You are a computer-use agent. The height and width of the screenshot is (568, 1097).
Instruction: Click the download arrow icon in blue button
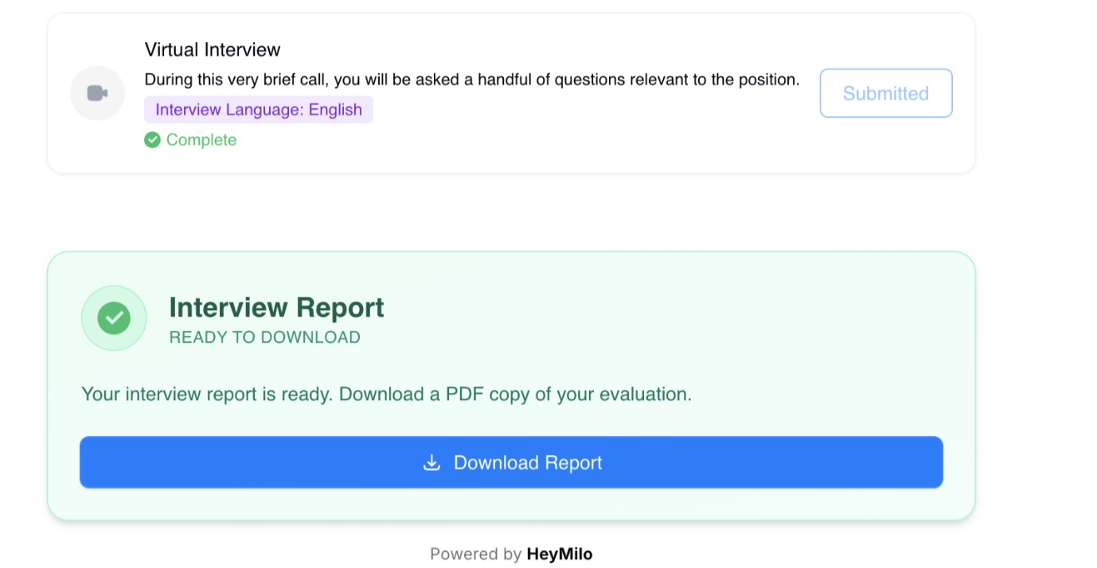click(431, 462)
